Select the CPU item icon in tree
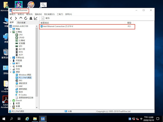The width and height of the screenshot is (163, 122). pos(17,35)
